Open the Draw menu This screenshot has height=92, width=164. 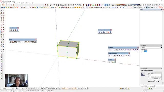coord(15,3)
